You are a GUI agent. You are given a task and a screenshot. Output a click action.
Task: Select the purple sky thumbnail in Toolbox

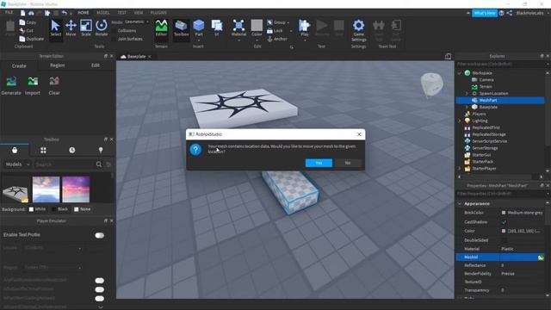76,189
